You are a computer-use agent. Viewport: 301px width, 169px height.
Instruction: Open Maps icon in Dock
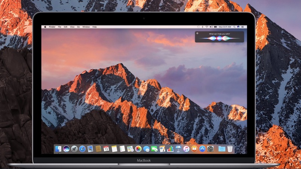click(130, 149)
